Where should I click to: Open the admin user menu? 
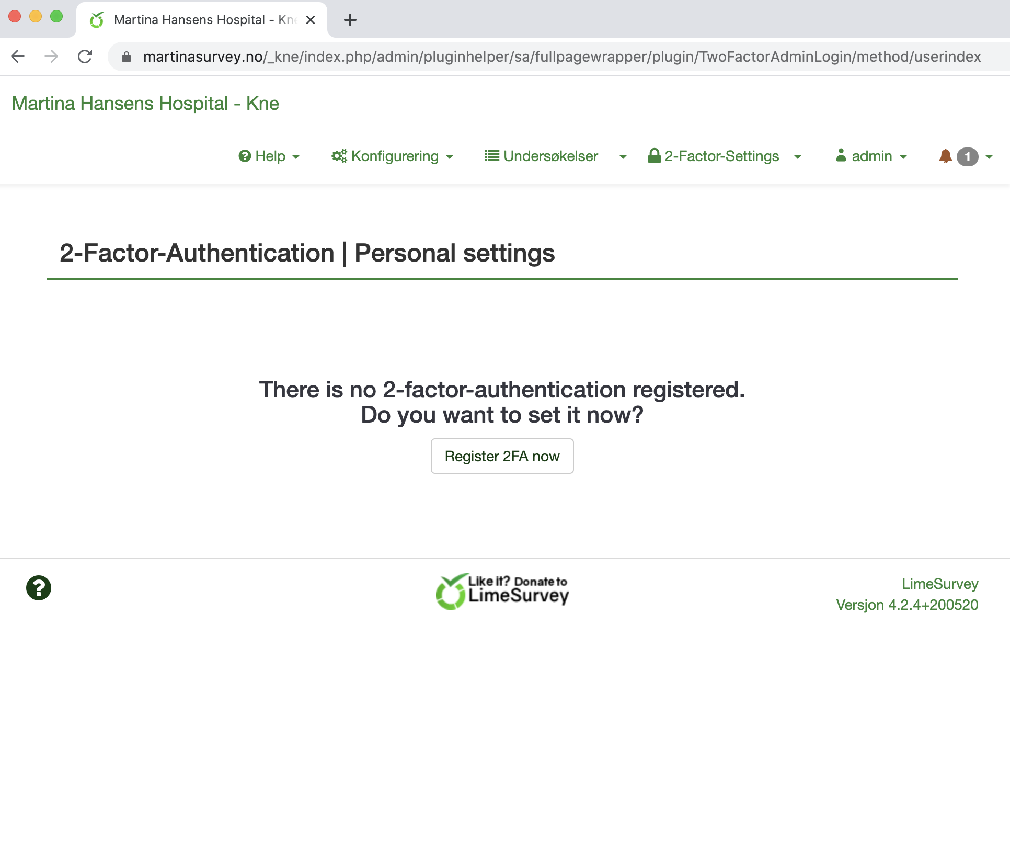point(871,156)
